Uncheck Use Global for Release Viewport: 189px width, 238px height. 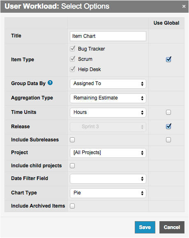click(168, 127)
